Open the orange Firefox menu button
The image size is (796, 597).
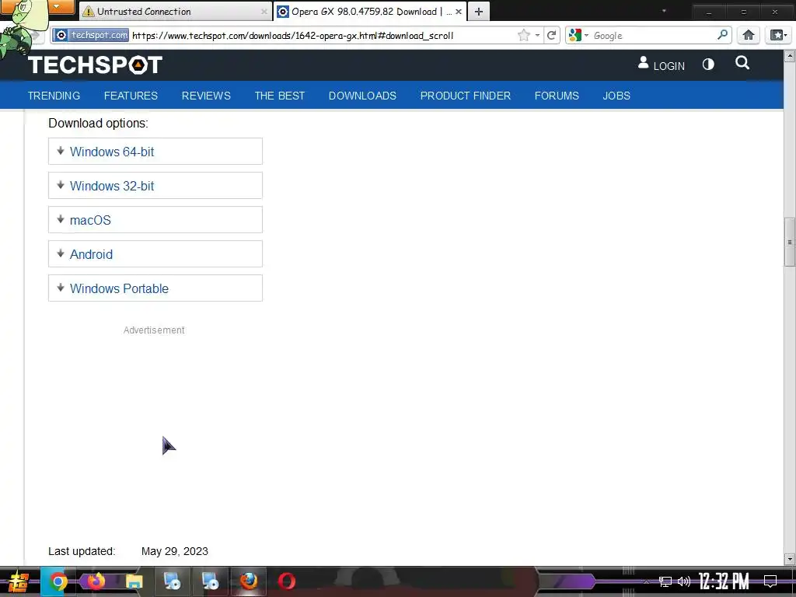pos(56,6)
